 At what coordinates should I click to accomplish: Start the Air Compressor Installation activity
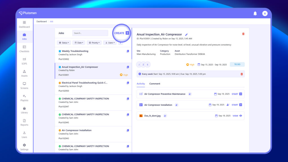(237, 105)
